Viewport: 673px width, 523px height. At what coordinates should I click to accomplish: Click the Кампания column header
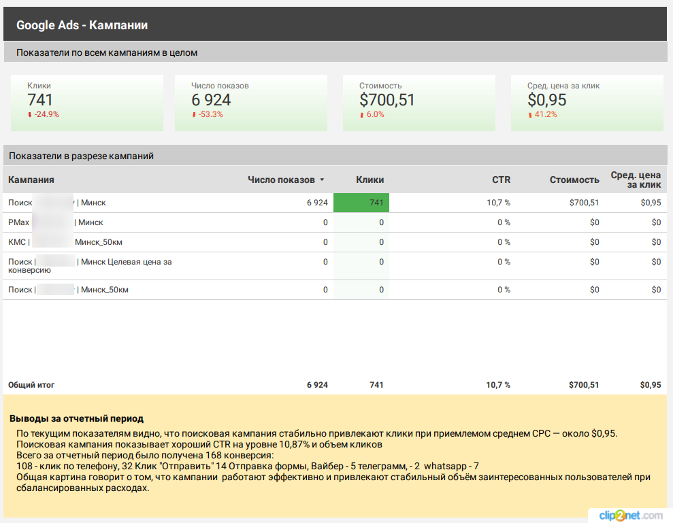(31, 180)
